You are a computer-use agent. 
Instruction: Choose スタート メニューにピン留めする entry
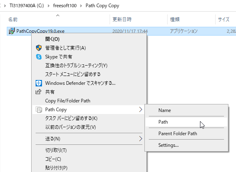(89, 74)
